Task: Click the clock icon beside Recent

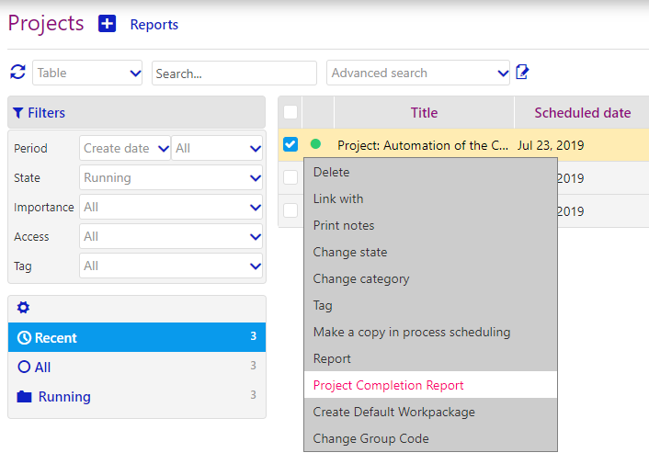Action: (x=24, y=338)
